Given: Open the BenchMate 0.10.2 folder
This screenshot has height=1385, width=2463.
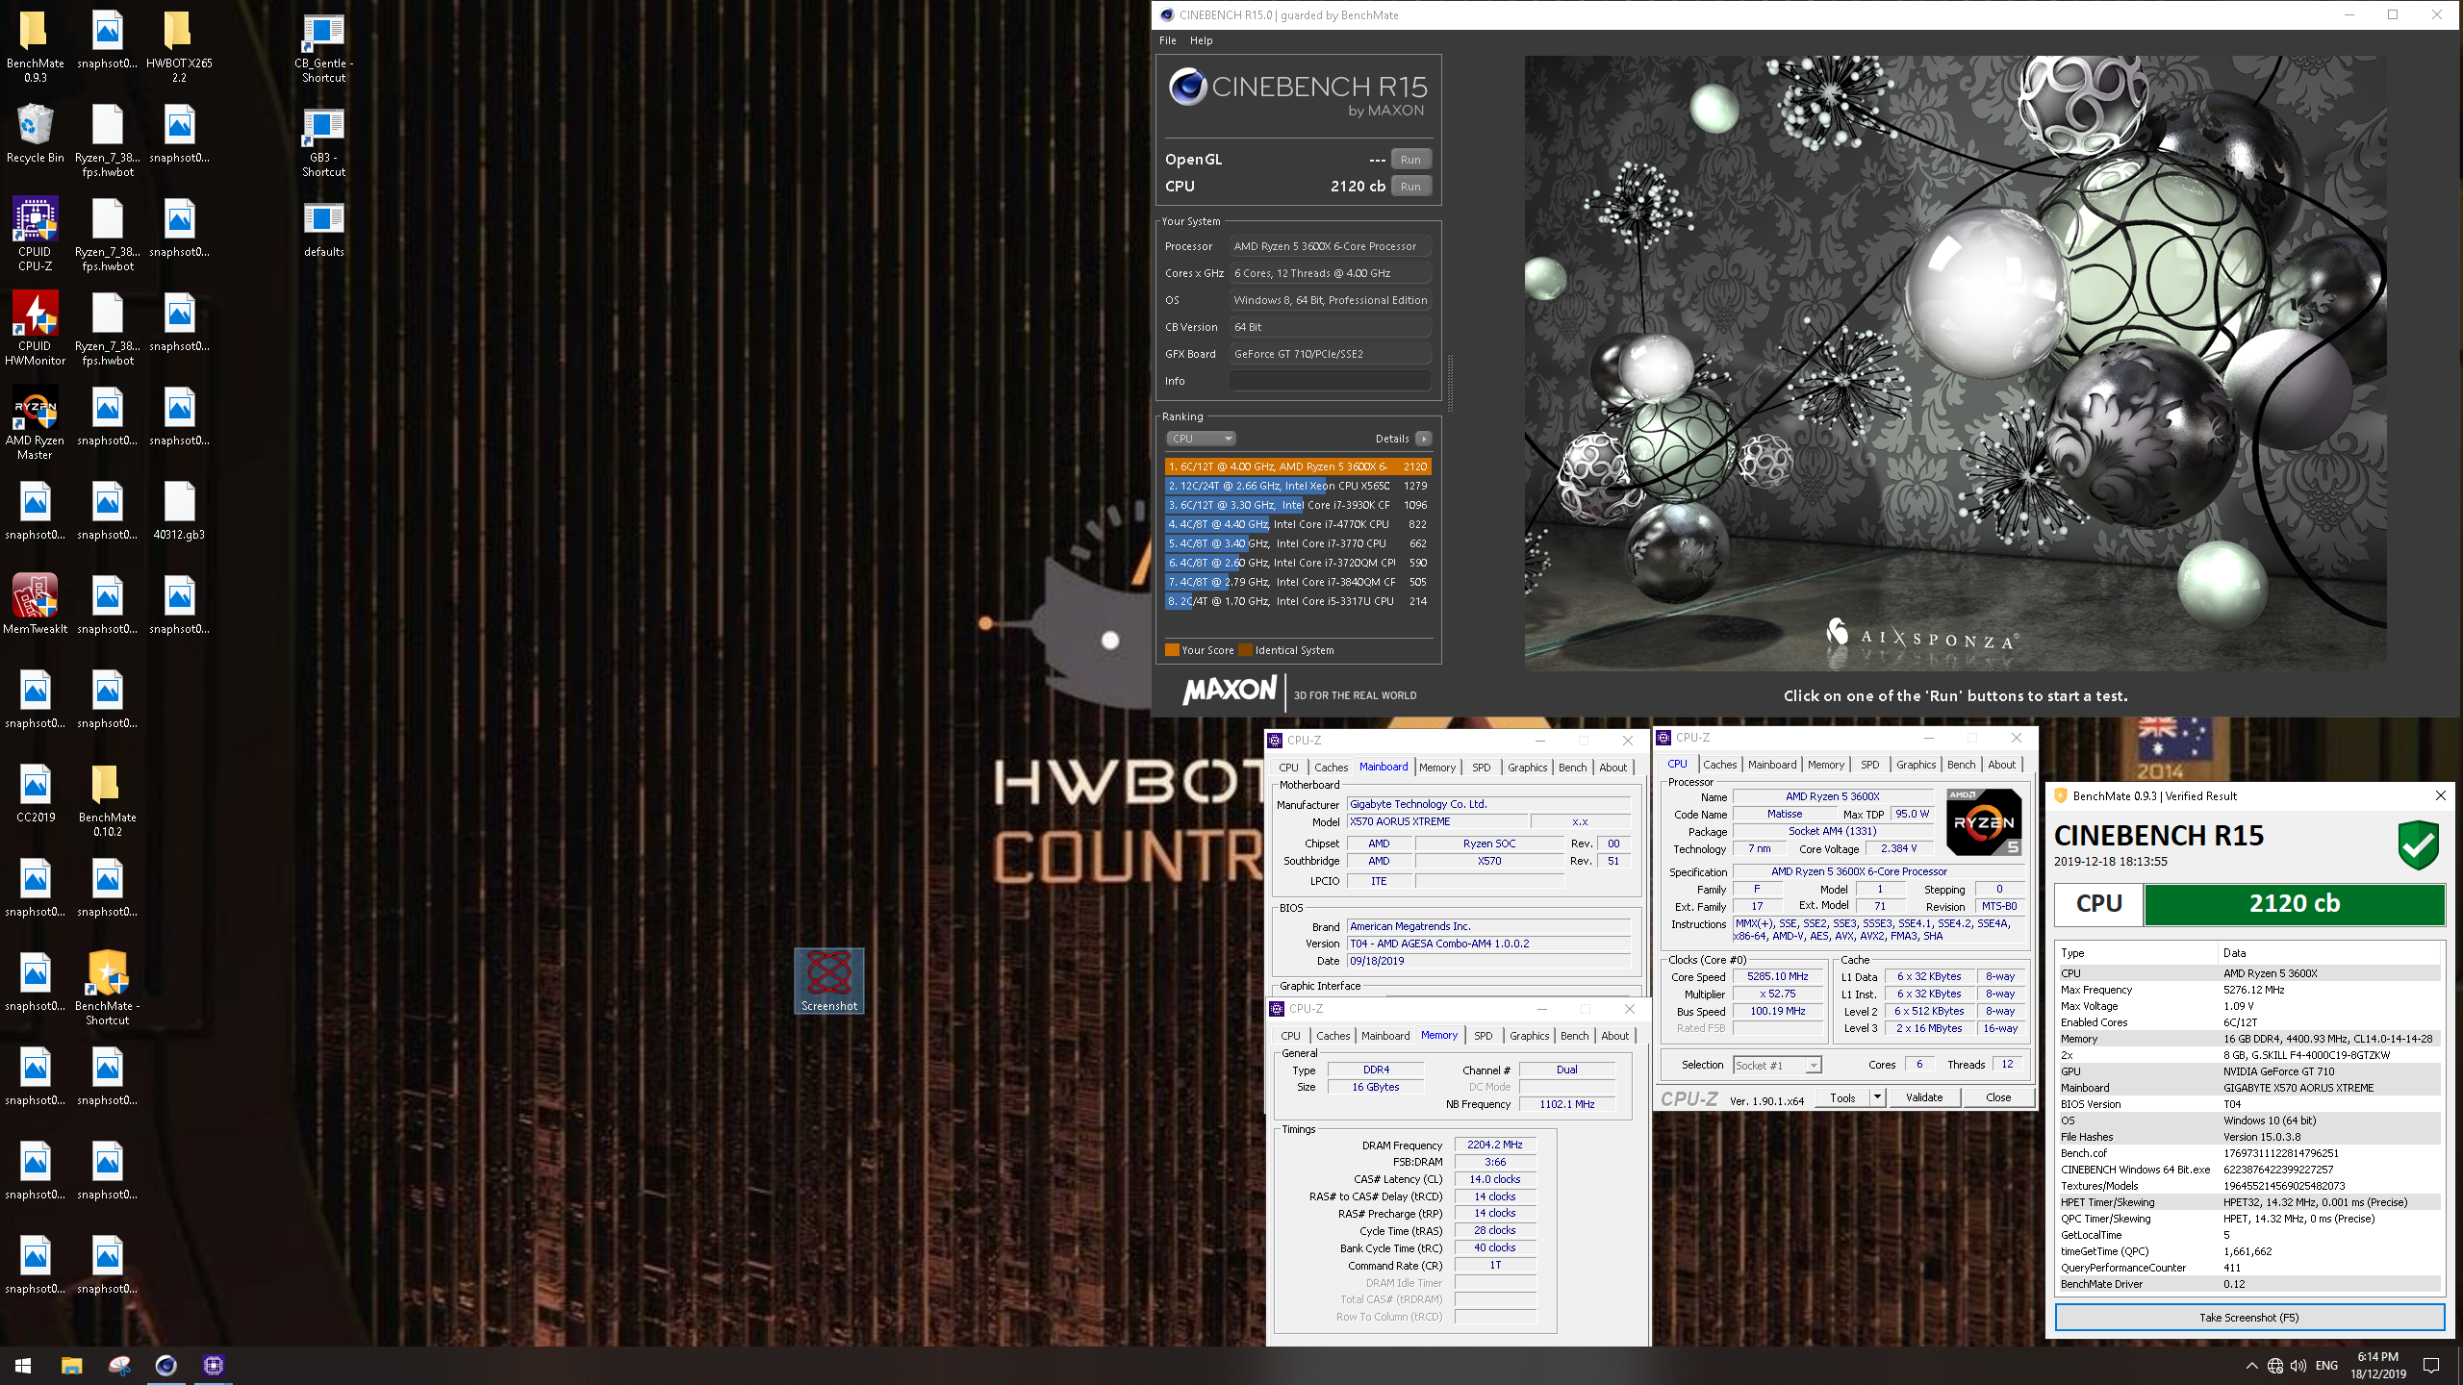Looking at the screenshot, I should coord(107,800).
